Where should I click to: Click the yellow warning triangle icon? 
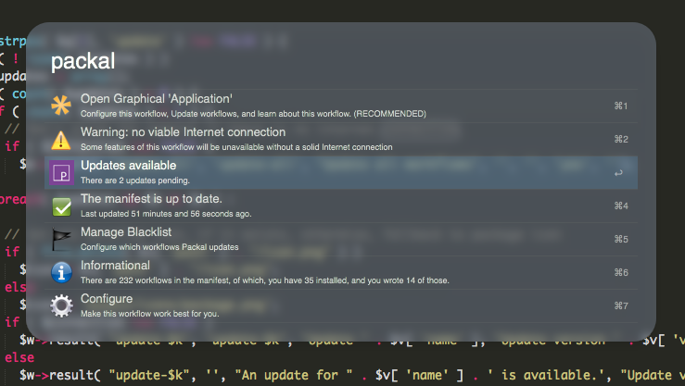coord(61,139)
